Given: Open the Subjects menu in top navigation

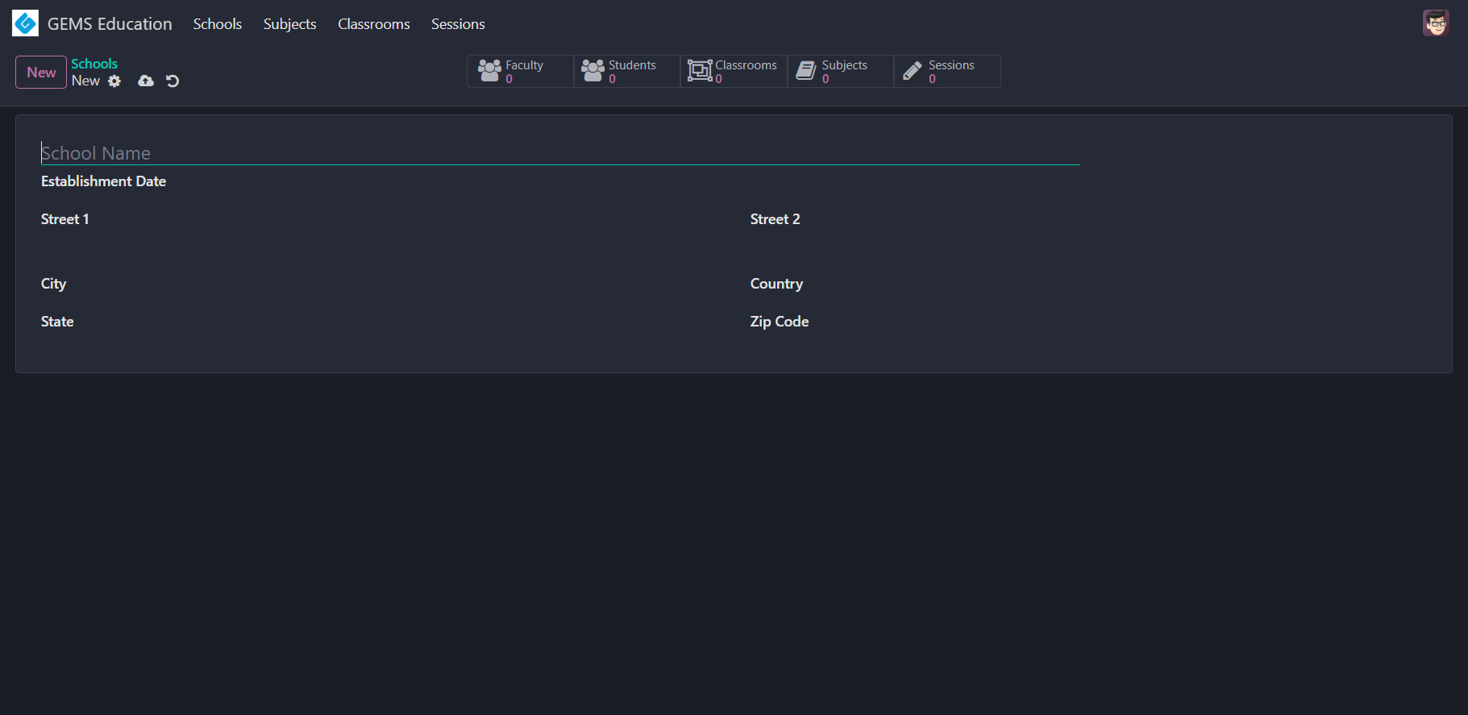Looking at the screenshot, I should coord(289,24).
